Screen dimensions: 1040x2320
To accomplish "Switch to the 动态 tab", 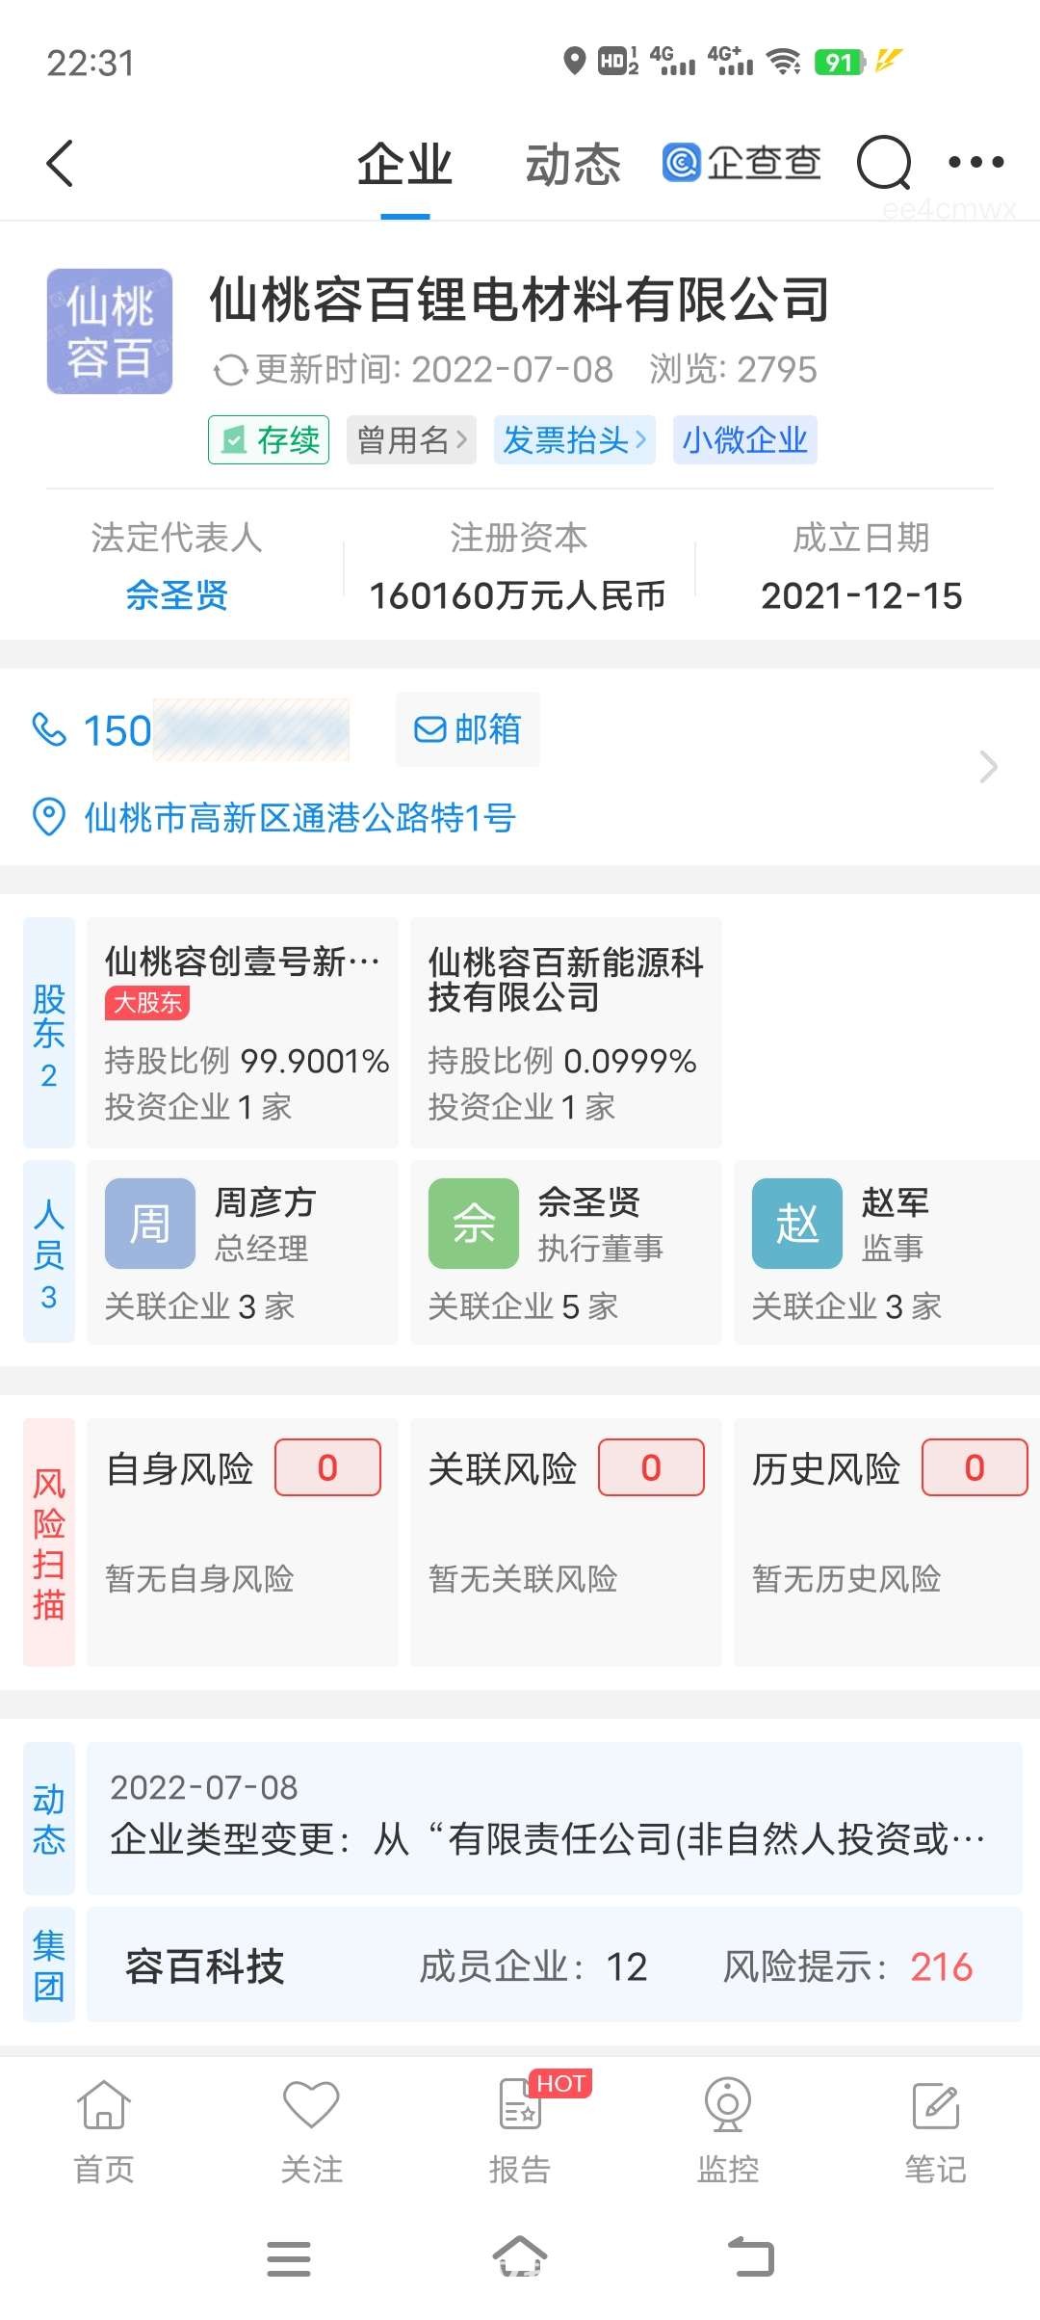I will pyautogui.click(x=573, y=164).
